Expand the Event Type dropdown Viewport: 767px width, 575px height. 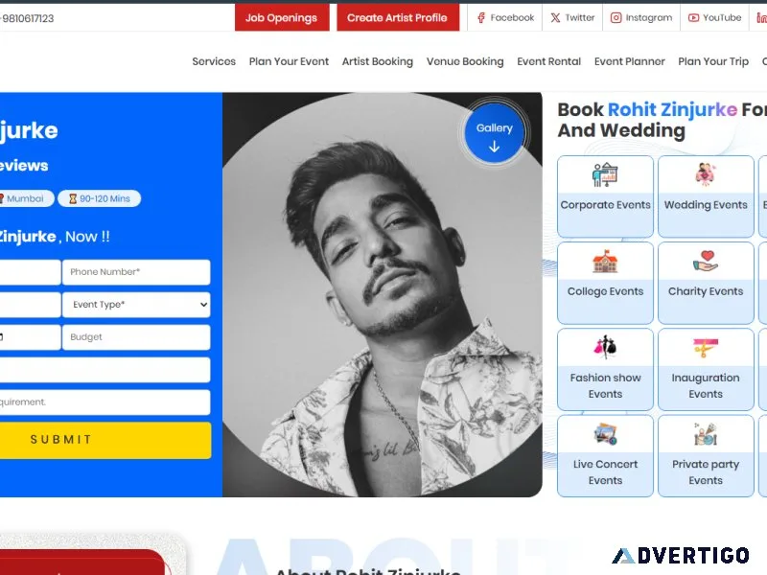click(136, 305)
